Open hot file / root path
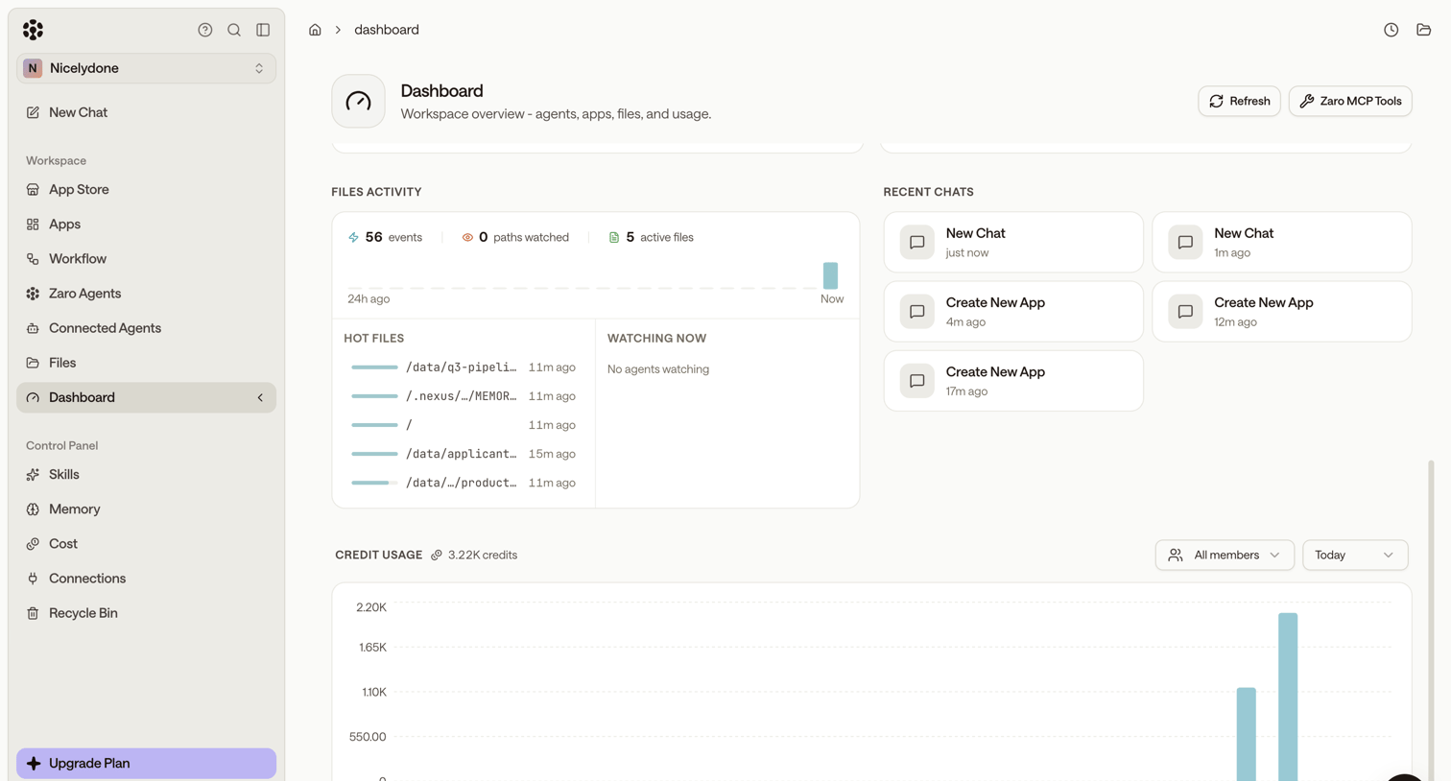This screenshot has width=1451, height=781. (464, 425)
